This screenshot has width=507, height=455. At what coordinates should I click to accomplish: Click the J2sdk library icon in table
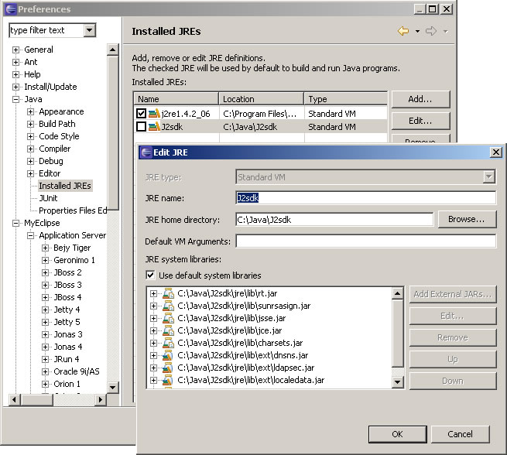pos(154,127)
